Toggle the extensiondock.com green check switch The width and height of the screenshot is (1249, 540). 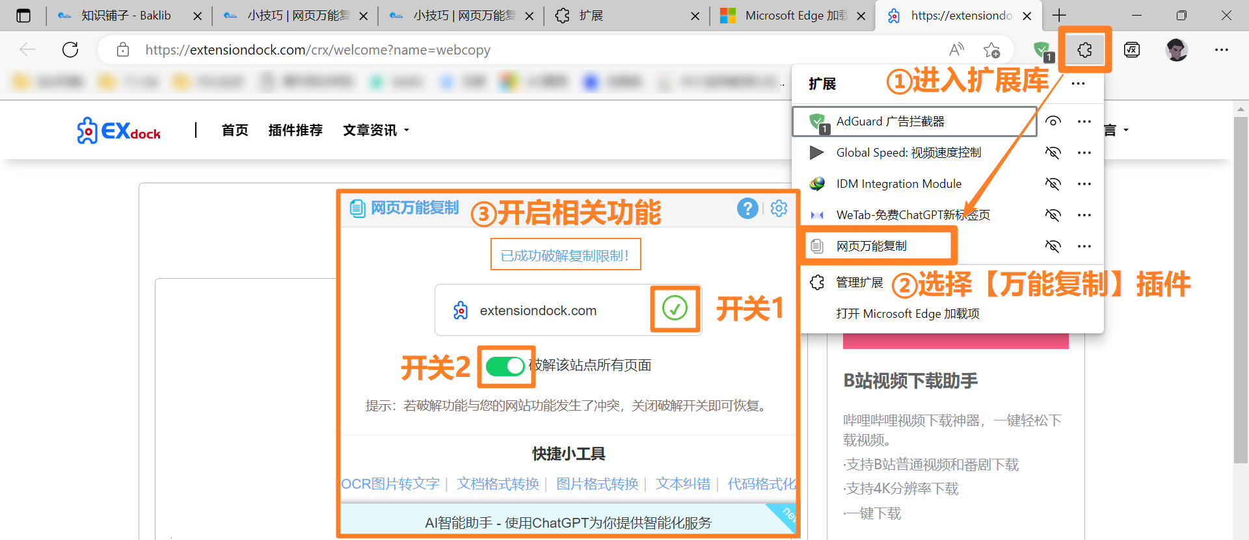(675, 308)
